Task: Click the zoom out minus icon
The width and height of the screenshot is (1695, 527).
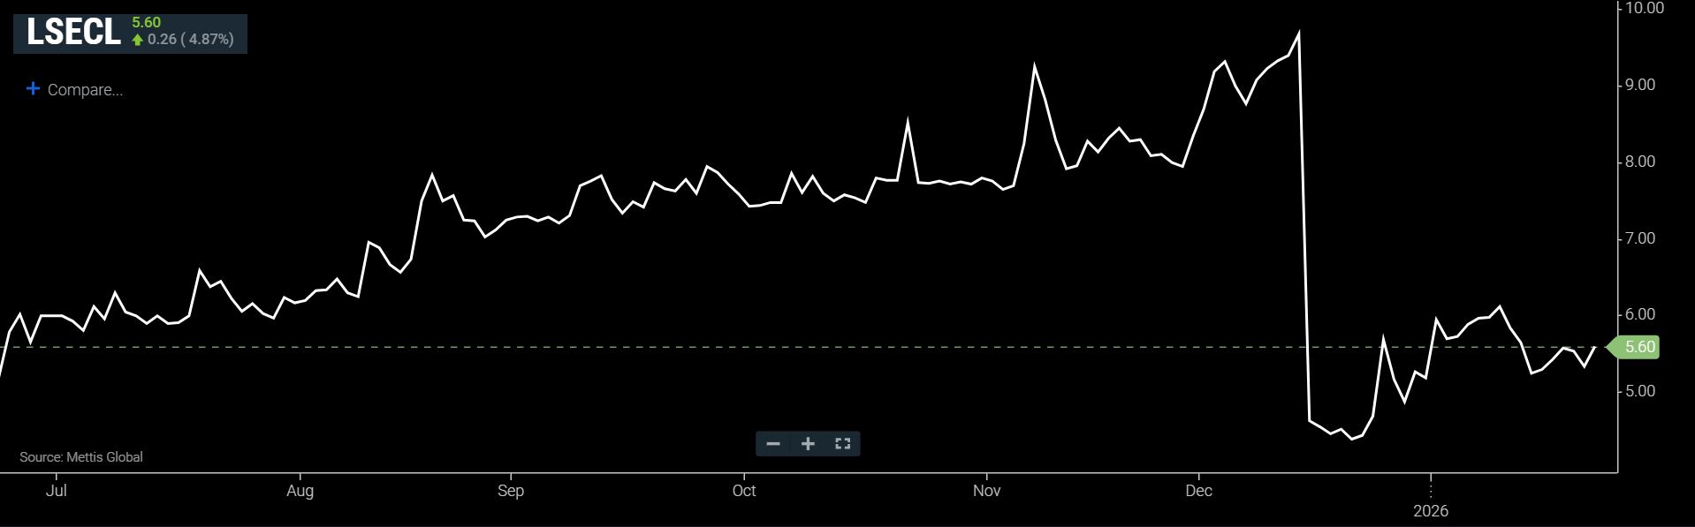Action: coord(773,443)
